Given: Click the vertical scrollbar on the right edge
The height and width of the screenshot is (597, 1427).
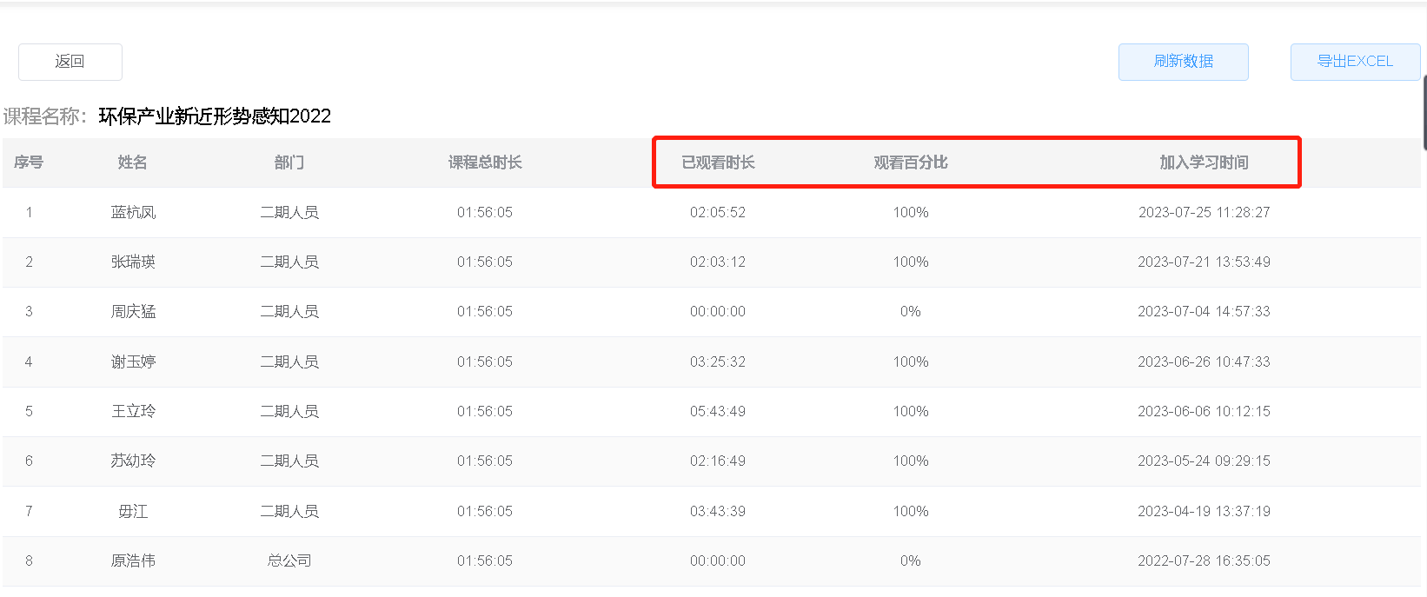Looking at the screenshot, I should click(1424, 113).
